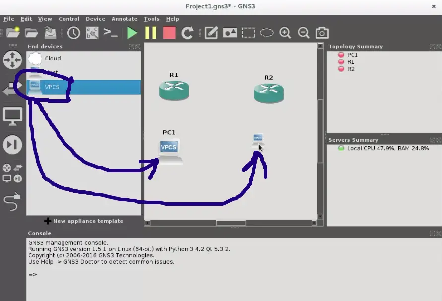
Task: Click horizontal scrollbar left arrow on canvas
Action: [147, 223]
